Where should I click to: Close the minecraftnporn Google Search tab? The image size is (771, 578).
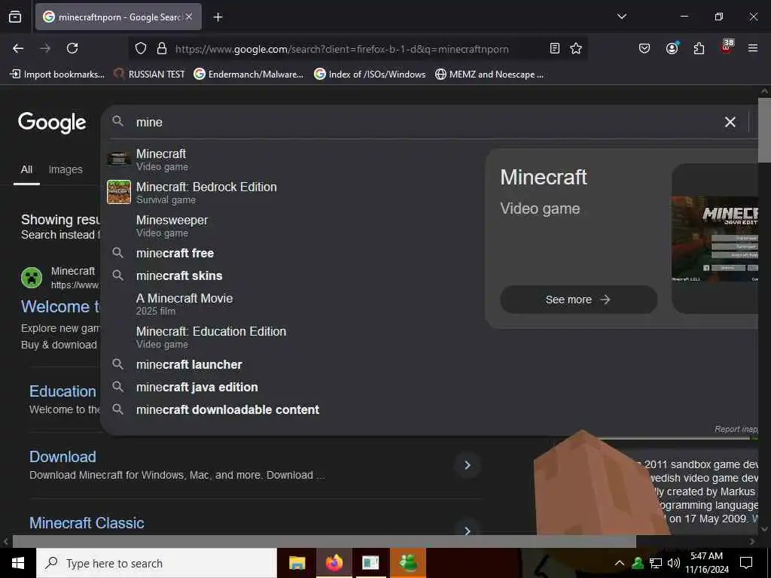click(x=189, y=17)
